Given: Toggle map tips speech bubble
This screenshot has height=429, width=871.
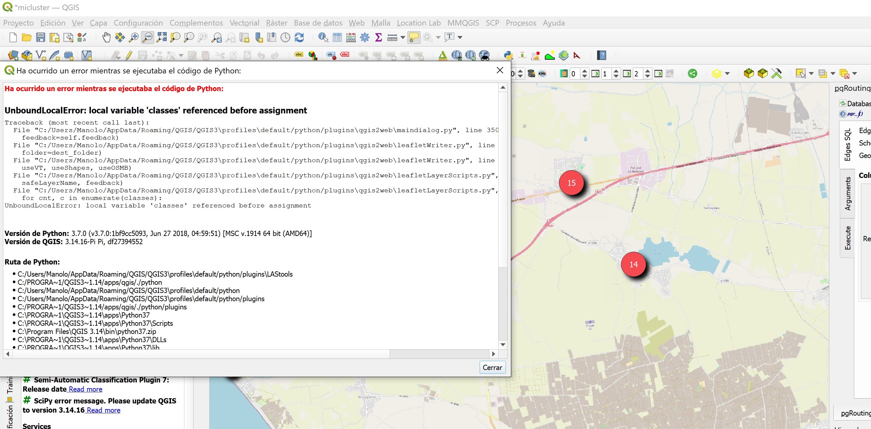Looking at the screenshot, I should tap(414, 37).
